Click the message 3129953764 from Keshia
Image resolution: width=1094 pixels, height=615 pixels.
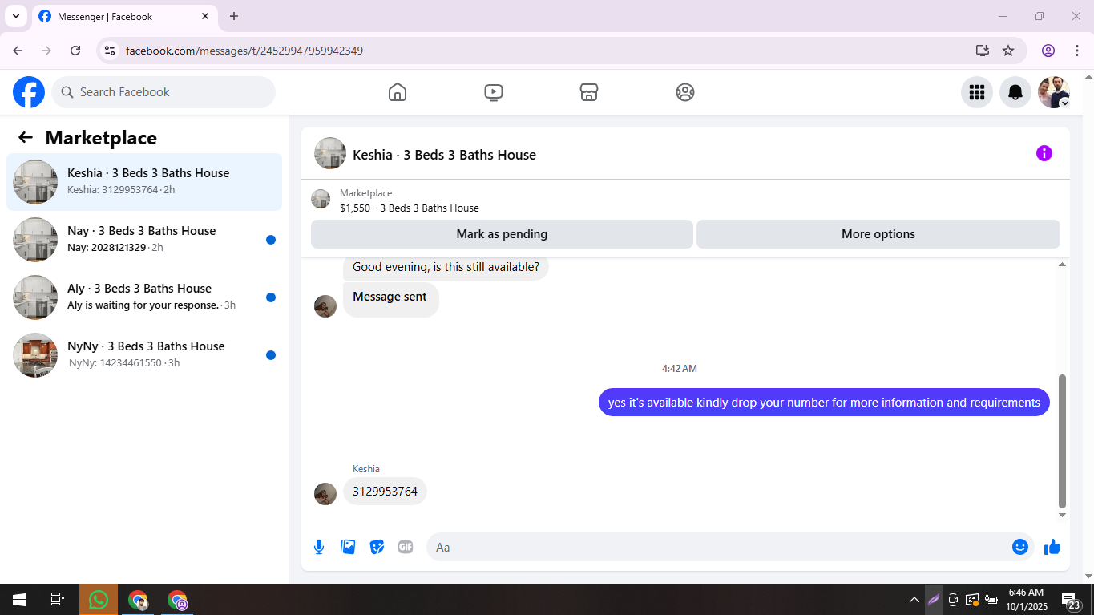[385, 492]
